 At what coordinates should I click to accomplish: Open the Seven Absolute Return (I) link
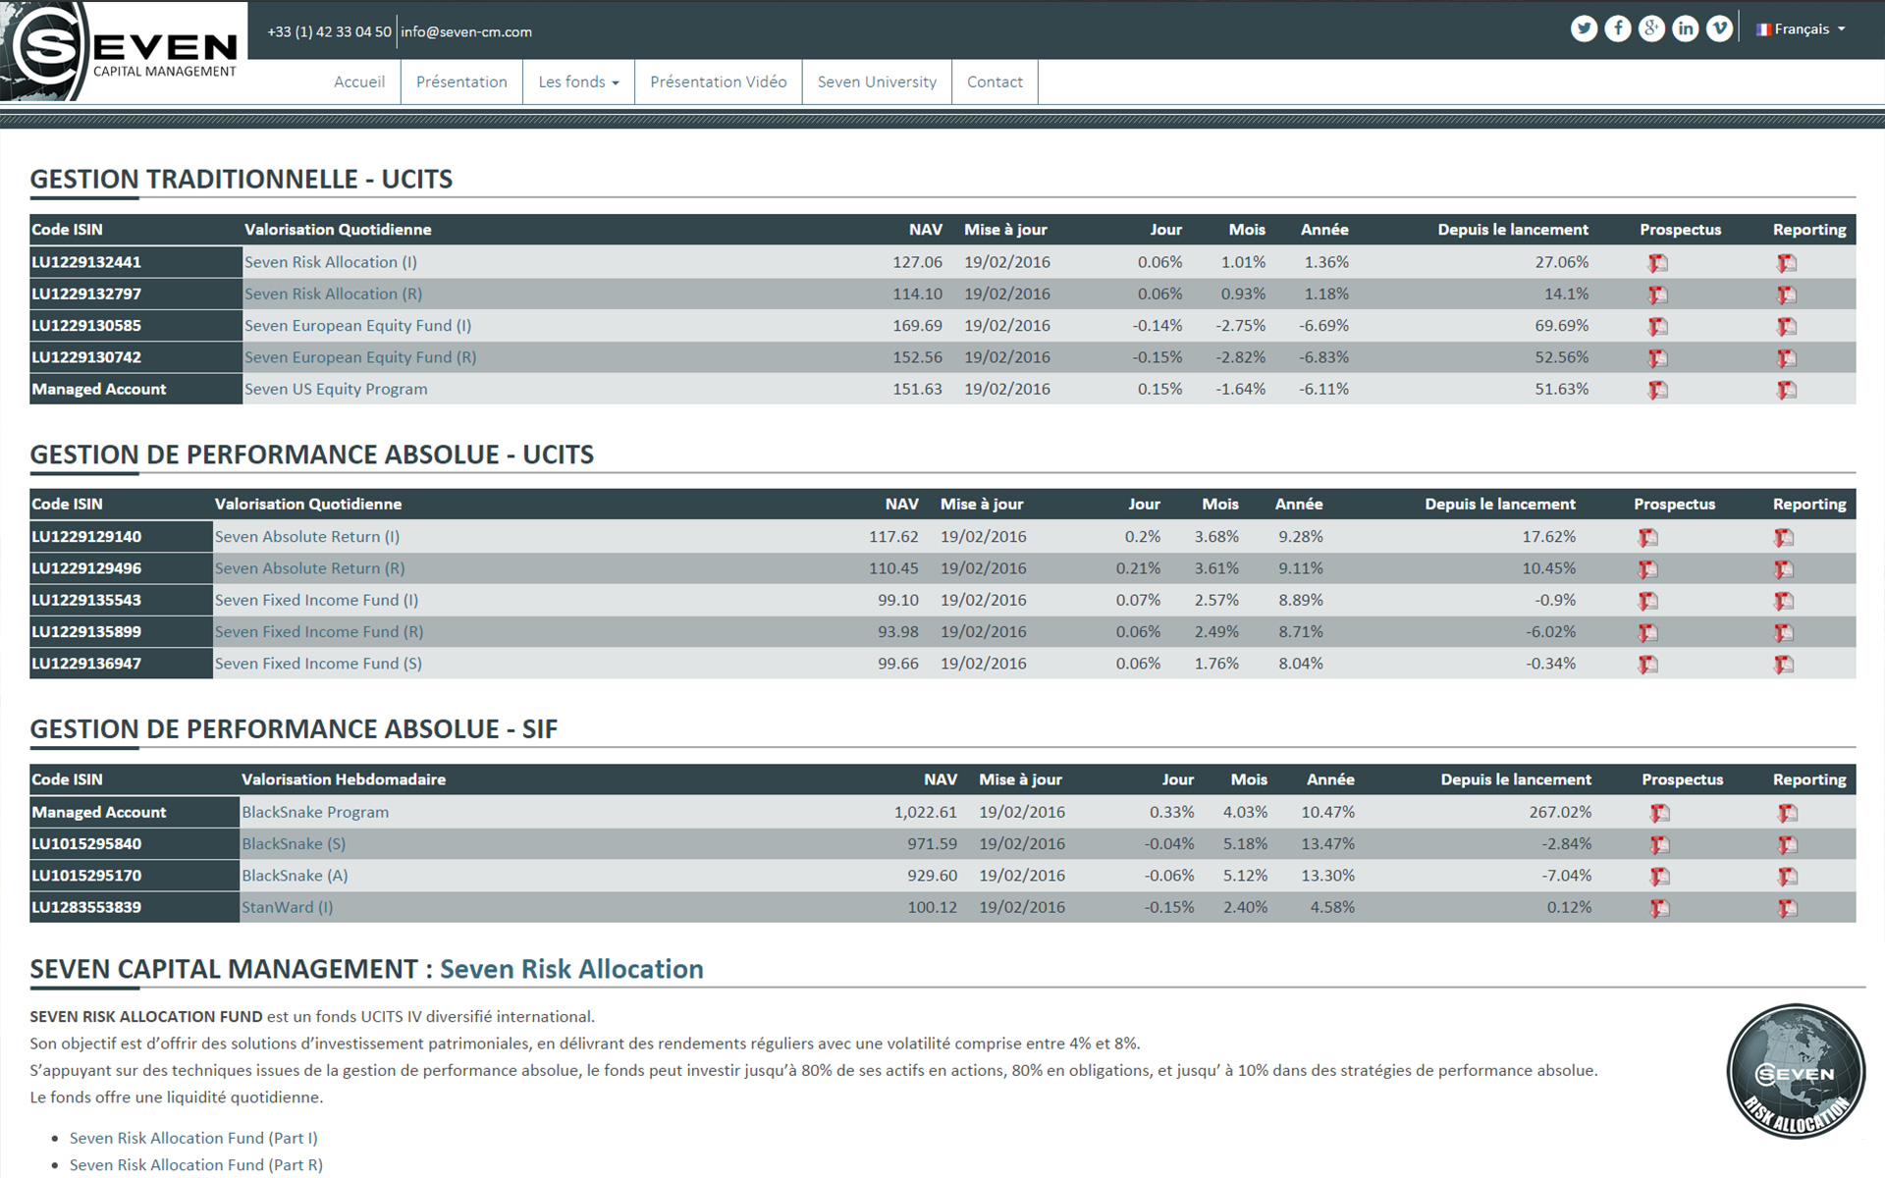(x=307, y=537)
